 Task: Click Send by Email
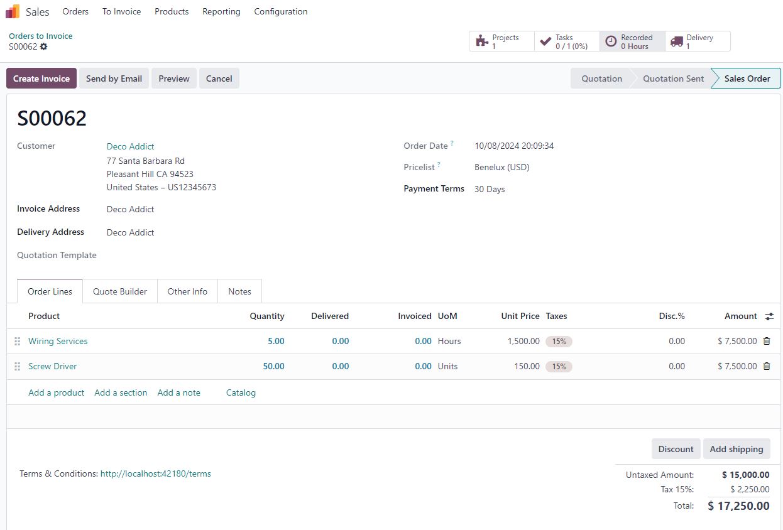(114, 78)
